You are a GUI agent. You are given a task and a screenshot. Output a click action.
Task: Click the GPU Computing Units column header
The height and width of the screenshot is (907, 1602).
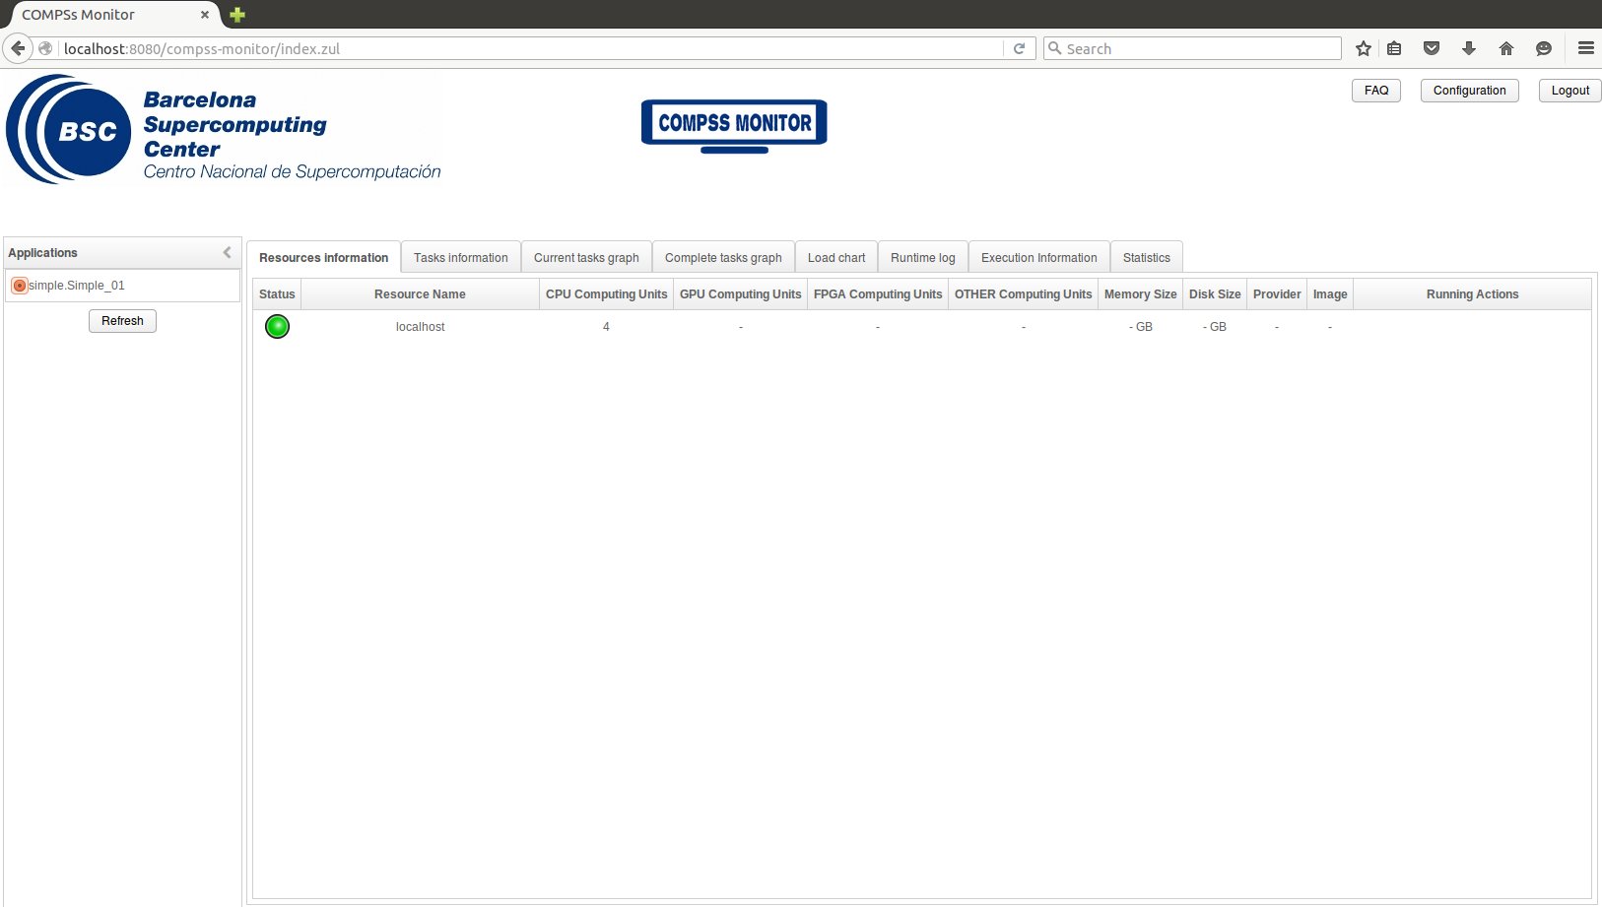pyautogui.click(x=741, y=294)
